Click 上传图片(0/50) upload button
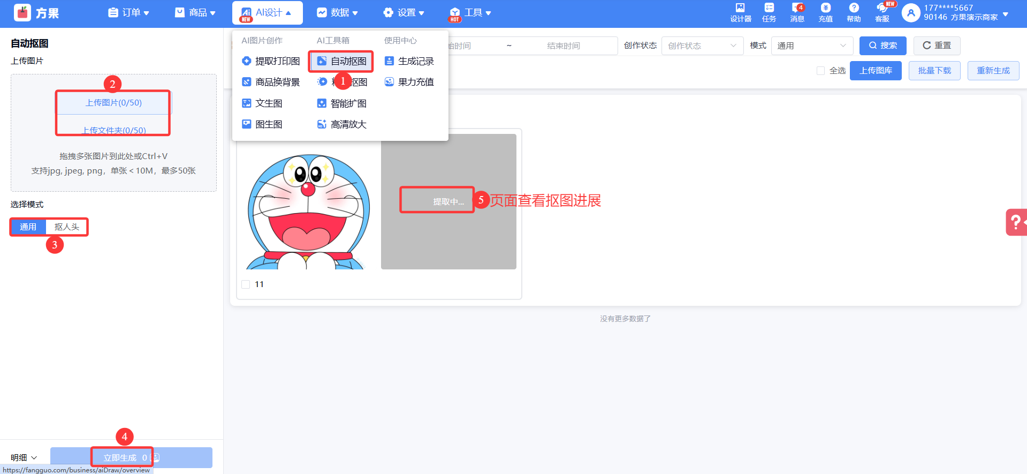This screenshot has width=1027, height=474. click(x=114, y=103)
